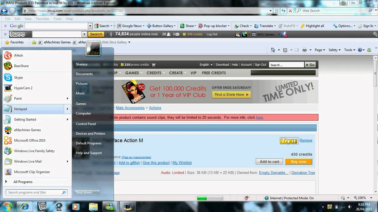Click the Try it button

(289, 141)
